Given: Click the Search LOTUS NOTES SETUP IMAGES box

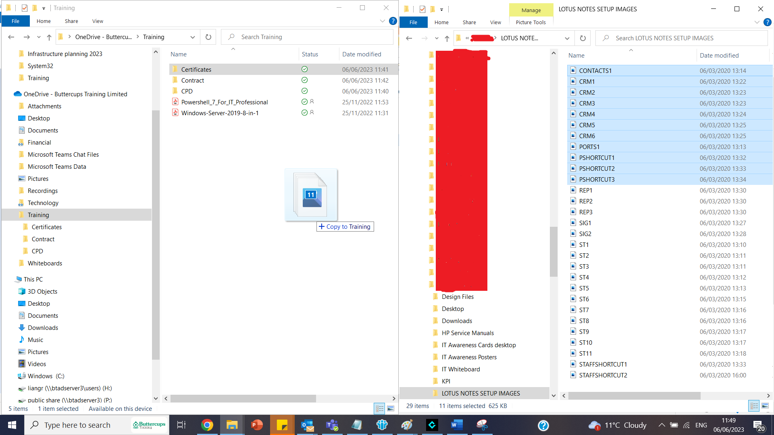Looking at the screenshot, I should point(681,38).
